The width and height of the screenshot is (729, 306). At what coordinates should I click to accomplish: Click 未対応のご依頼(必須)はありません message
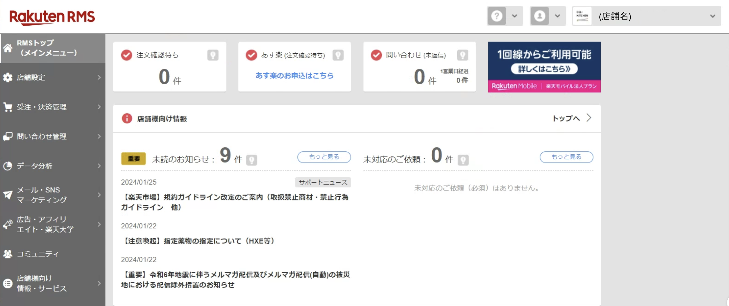(x=478, y=188)
